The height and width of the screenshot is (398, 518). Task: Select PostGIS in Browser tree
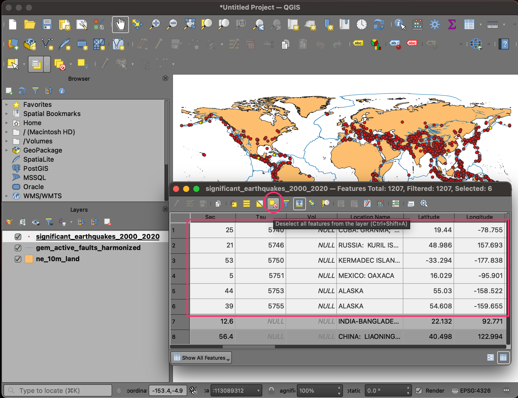pos(36,168)
